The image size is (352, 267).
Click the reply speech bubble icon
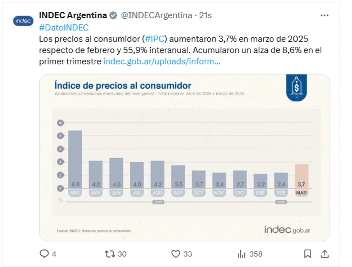44,254
